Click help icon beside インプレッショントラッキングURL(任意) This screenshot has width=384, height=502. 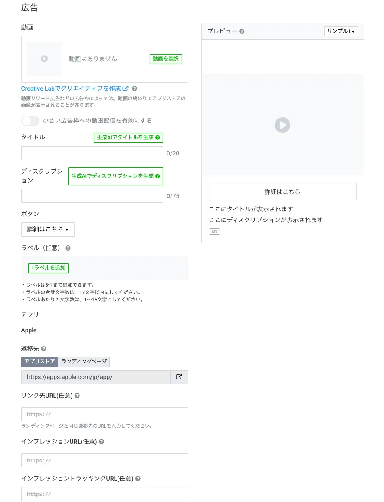[x=138, y=479]
